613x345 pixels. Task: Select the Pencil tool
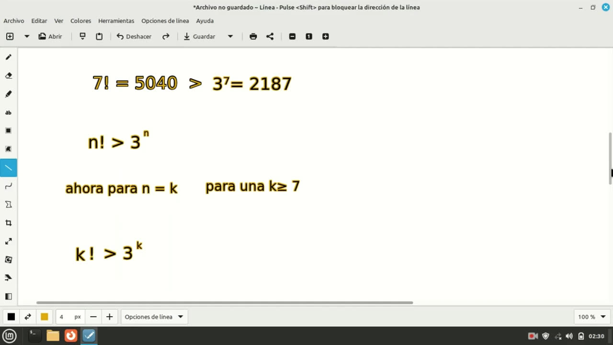[x=8, y=57]
